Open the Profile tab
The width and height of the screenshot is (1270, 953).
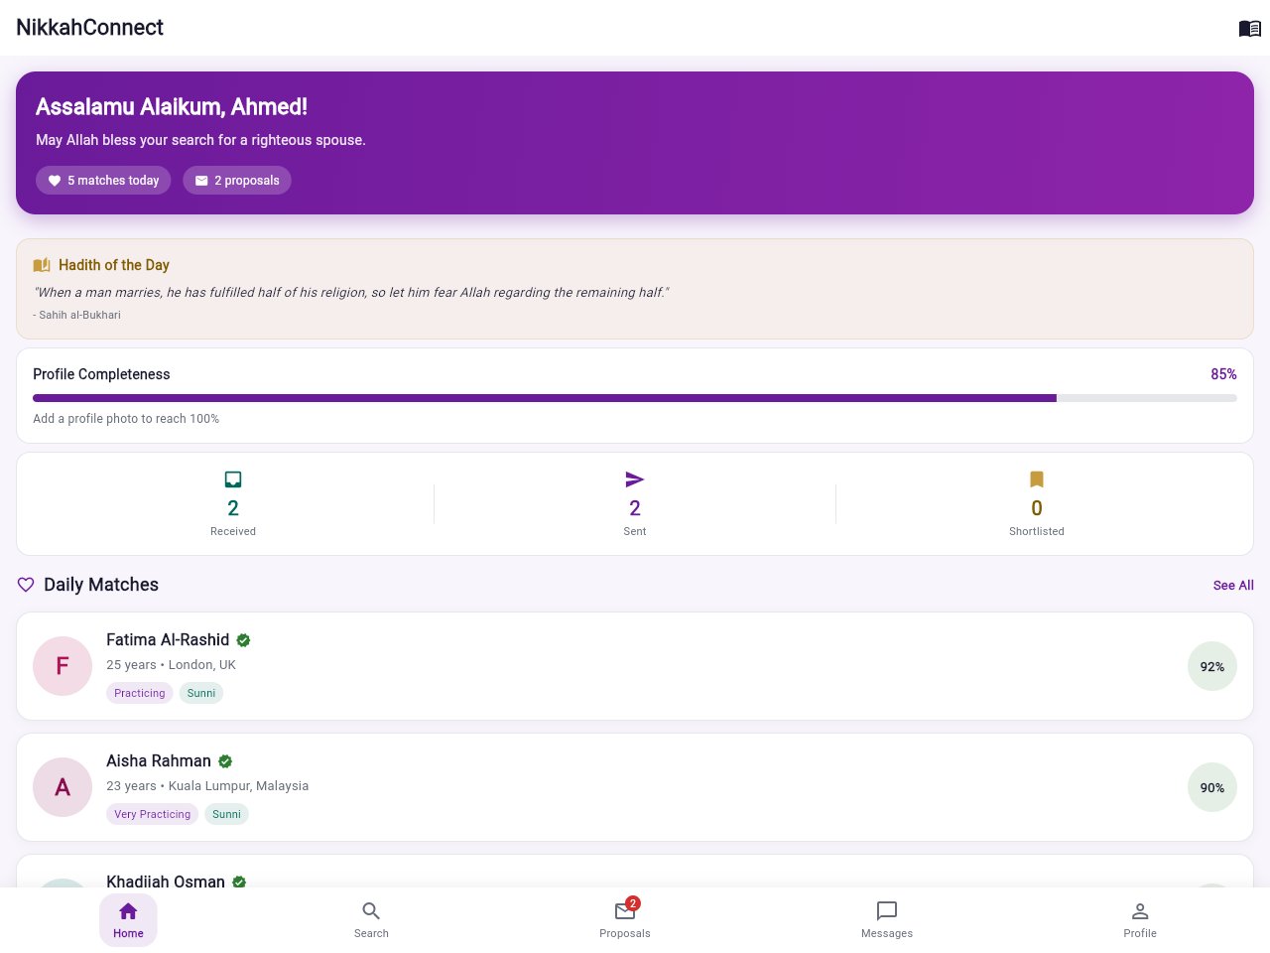pos(1140,920)
